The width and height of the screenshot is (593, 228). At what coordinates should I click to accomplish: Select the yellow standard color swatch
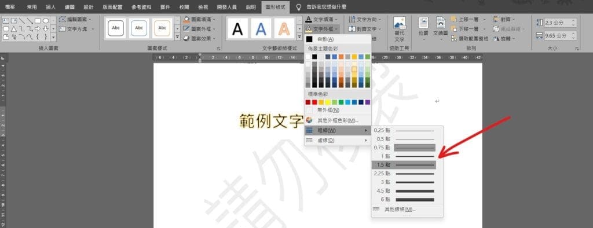(328, 102)
